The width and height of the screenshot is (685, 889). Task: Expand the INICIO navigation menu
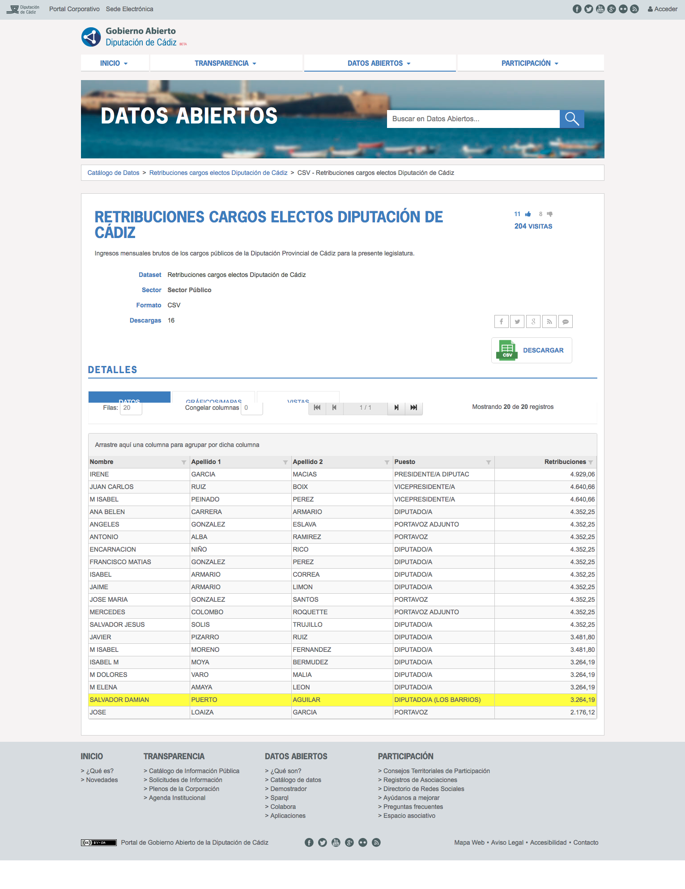115,63
